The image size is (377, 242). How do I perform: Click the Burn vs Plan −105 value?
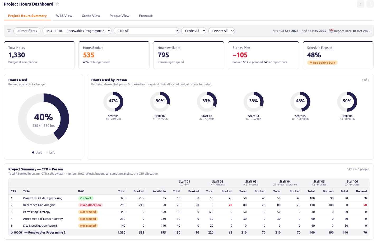click(240, 55)
